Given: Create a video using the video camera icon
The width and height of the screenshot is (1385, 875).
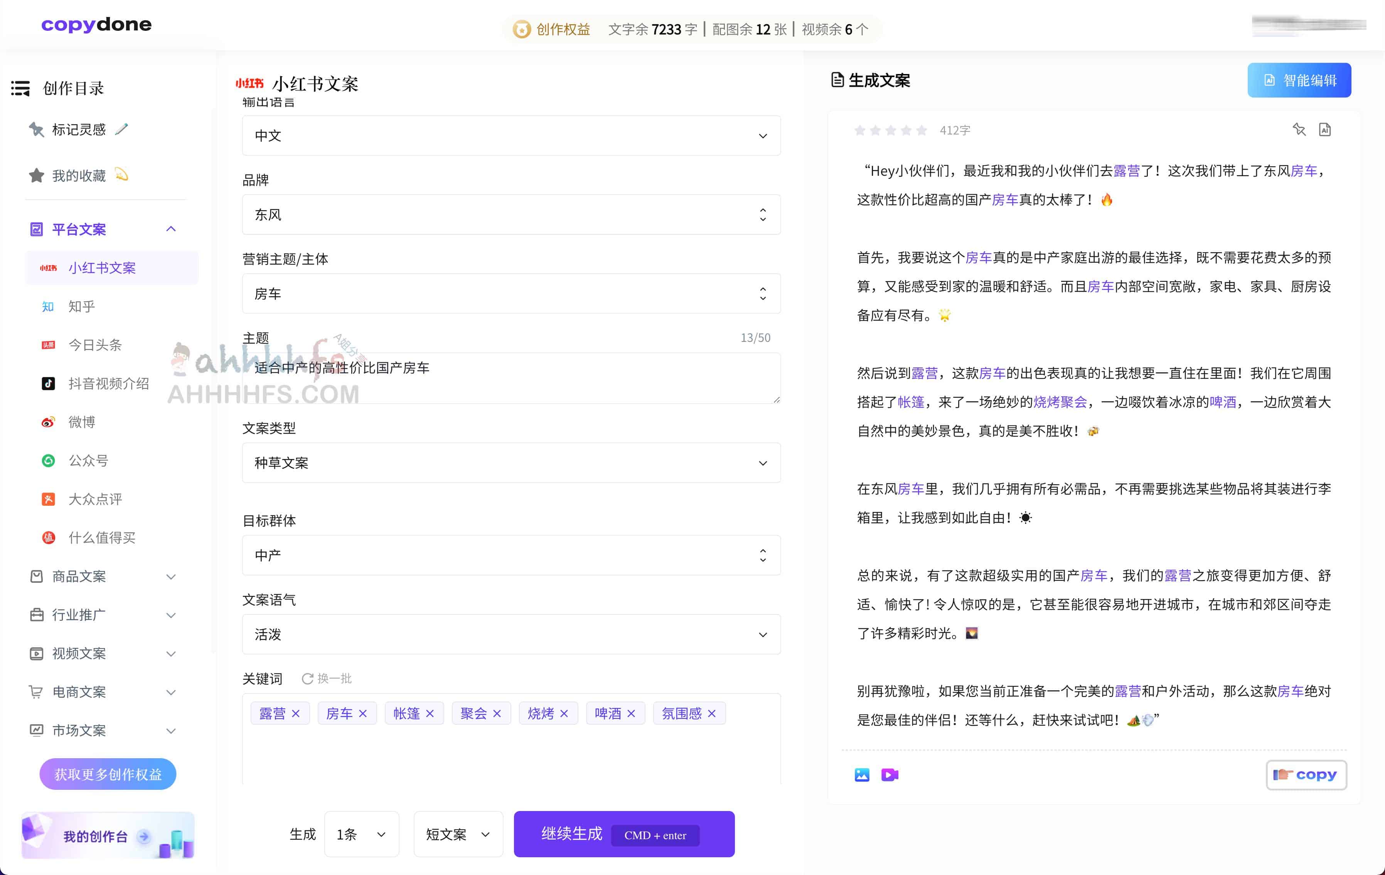Looking at the screenshot, I should pos(889,774).
